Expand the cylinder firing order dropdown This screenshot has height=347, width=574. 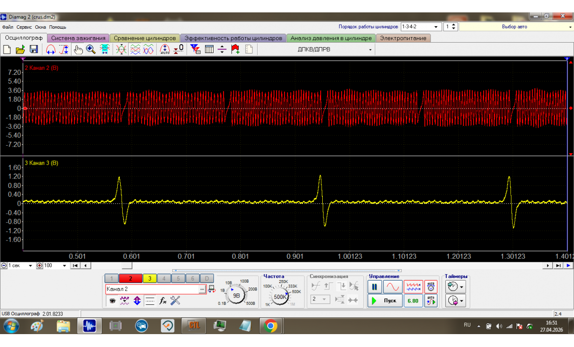[x=436, y=27]
